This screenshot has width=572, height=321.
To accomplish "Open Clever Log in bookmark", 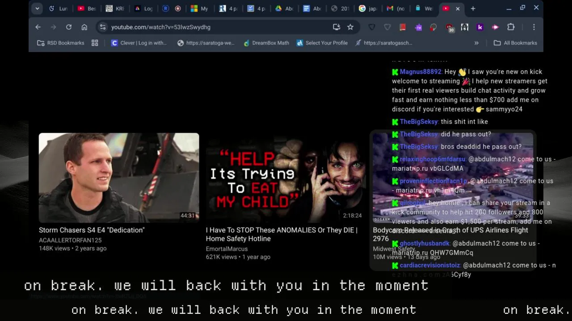I will (x=139, y=43).
